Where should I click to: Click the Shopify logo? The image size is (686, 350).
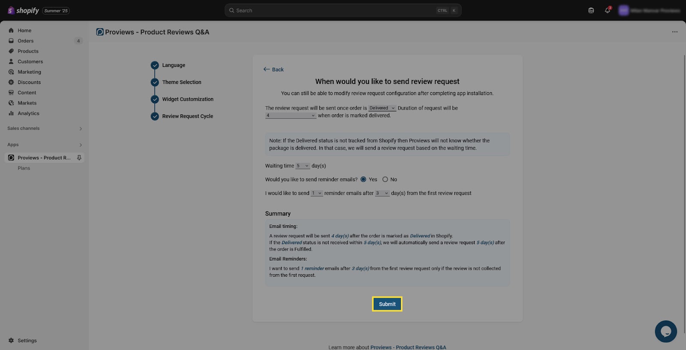tap(23, 10)
